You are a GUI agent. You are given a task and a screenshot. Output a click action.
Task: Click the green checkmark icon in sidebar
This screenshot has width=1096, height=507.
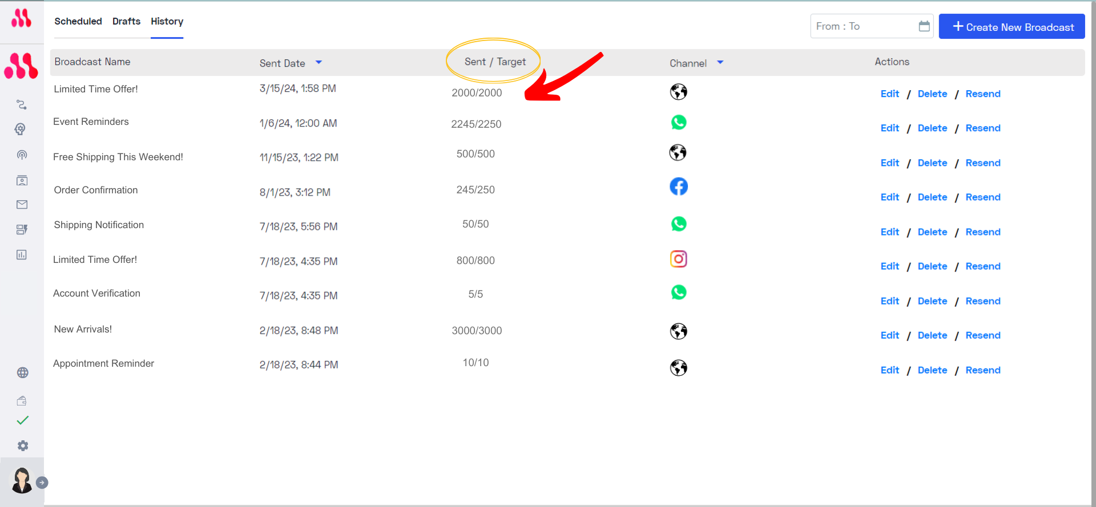[22, 420]
